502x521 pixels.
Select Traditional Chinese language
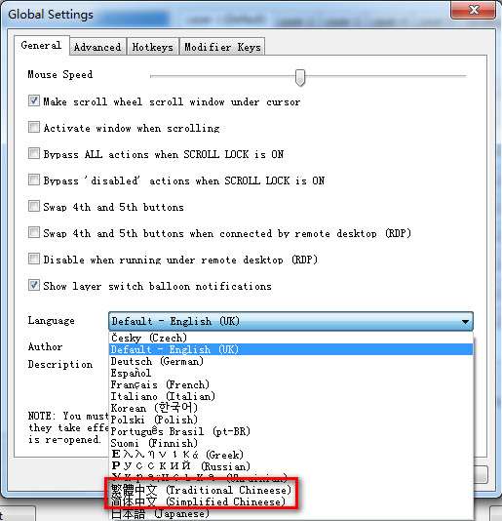point(290,490)
